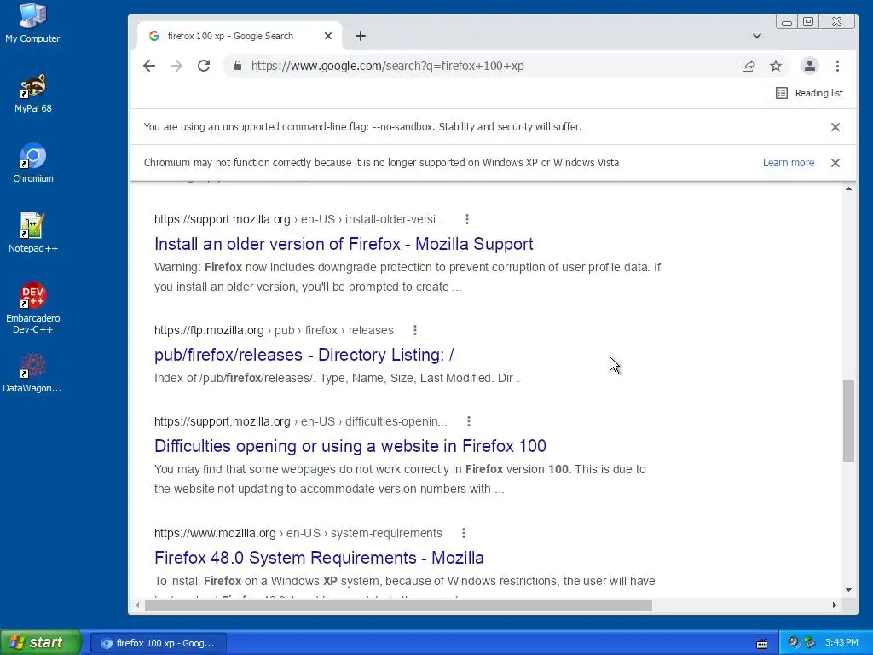View site info via padlock icon
This screenshot has height=655, width=873.
[x=238, y=66]
